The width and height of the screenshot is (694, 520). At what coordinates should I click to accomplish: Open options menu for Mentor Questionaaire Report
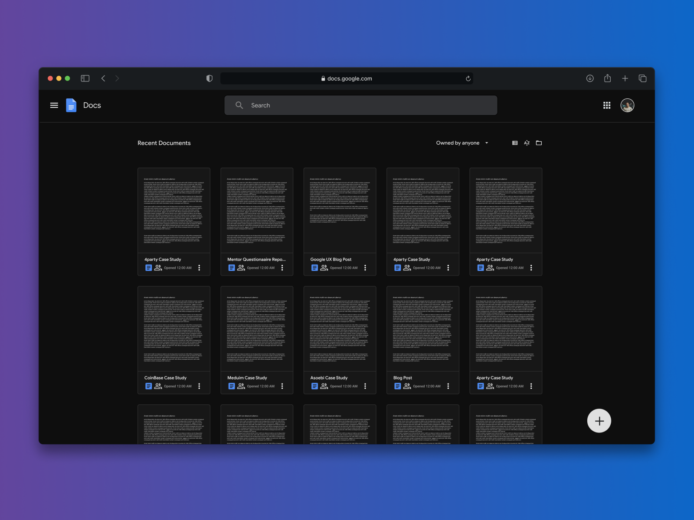282,267
